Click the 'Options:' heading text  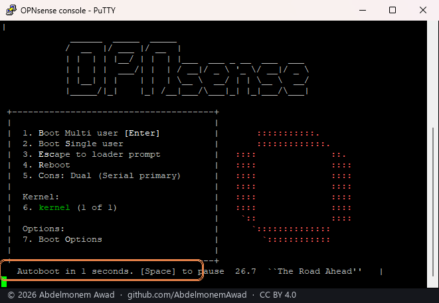click(43, 229)
